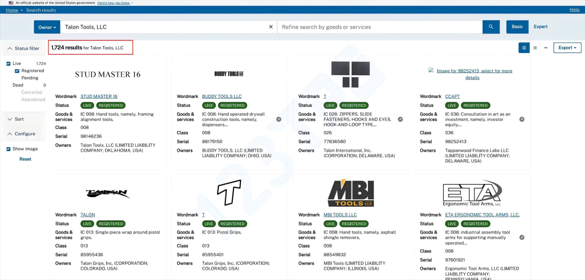Viewport: 585px width, 280px height.
Task: Click LIVE badge on STUD MASTER 16 card
Action: pos(87,106)
